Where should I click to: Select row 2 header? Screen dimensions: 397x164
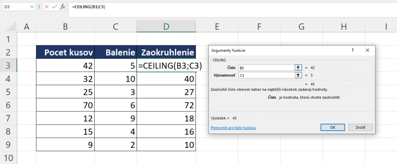[9, 52]
